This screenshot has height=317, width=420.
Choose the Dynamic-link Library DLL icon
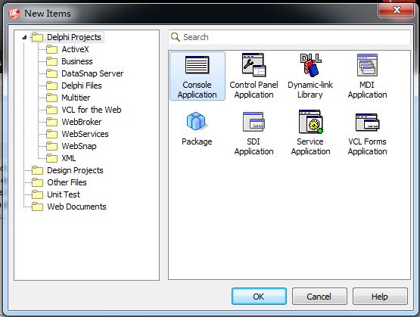[310, 64]
